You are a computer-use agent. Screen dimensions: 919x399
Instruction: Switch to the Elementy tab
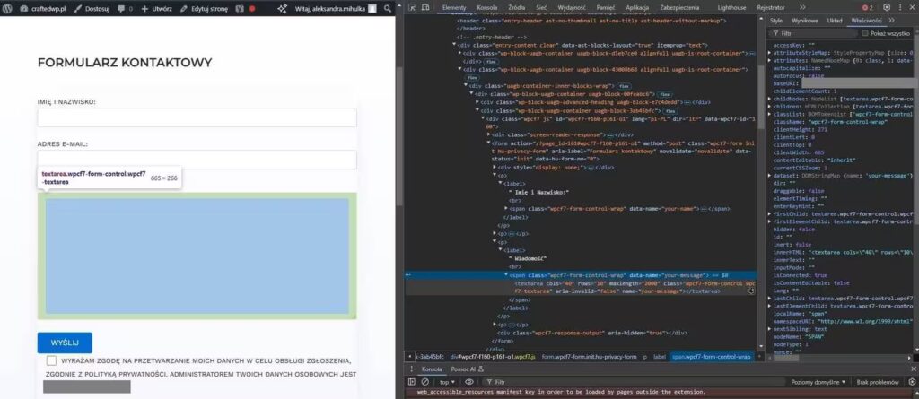pos(453,7)
